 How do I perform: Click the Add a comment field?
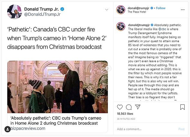[144, 129]
